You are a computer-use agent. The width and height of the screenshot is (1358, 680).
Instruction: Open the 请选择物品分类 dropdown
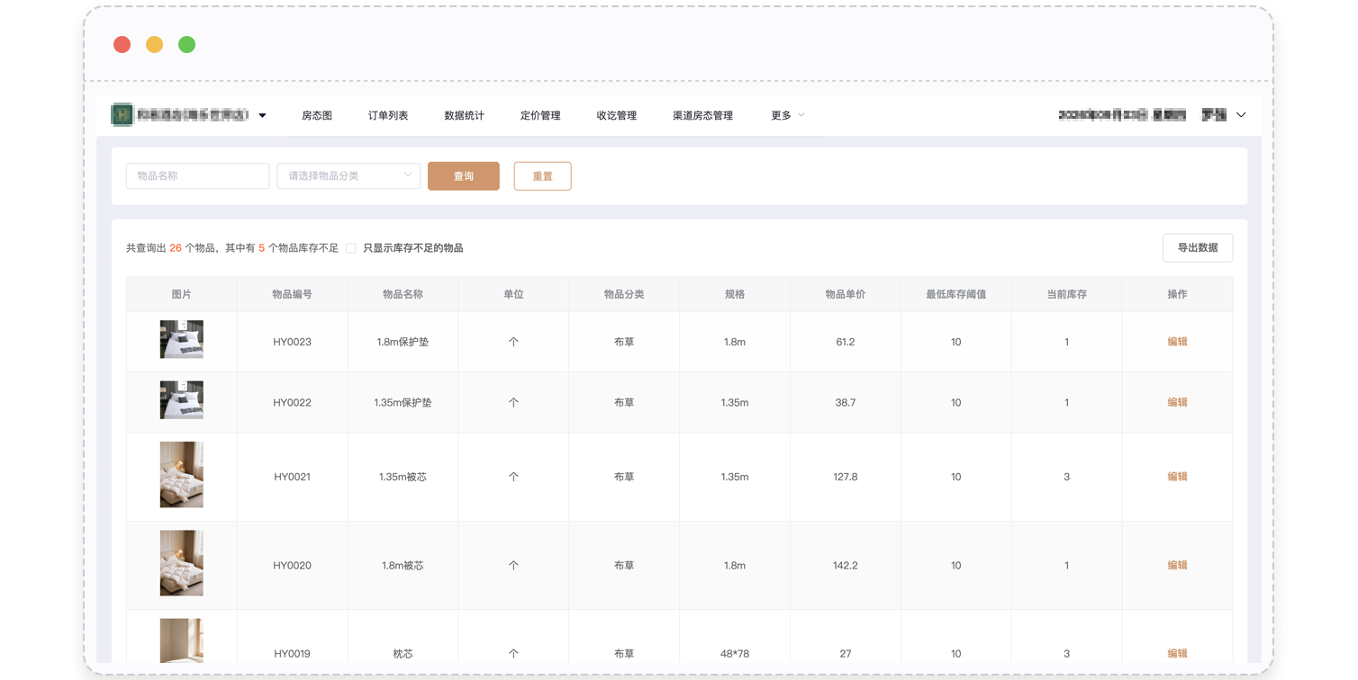(349, 175)
